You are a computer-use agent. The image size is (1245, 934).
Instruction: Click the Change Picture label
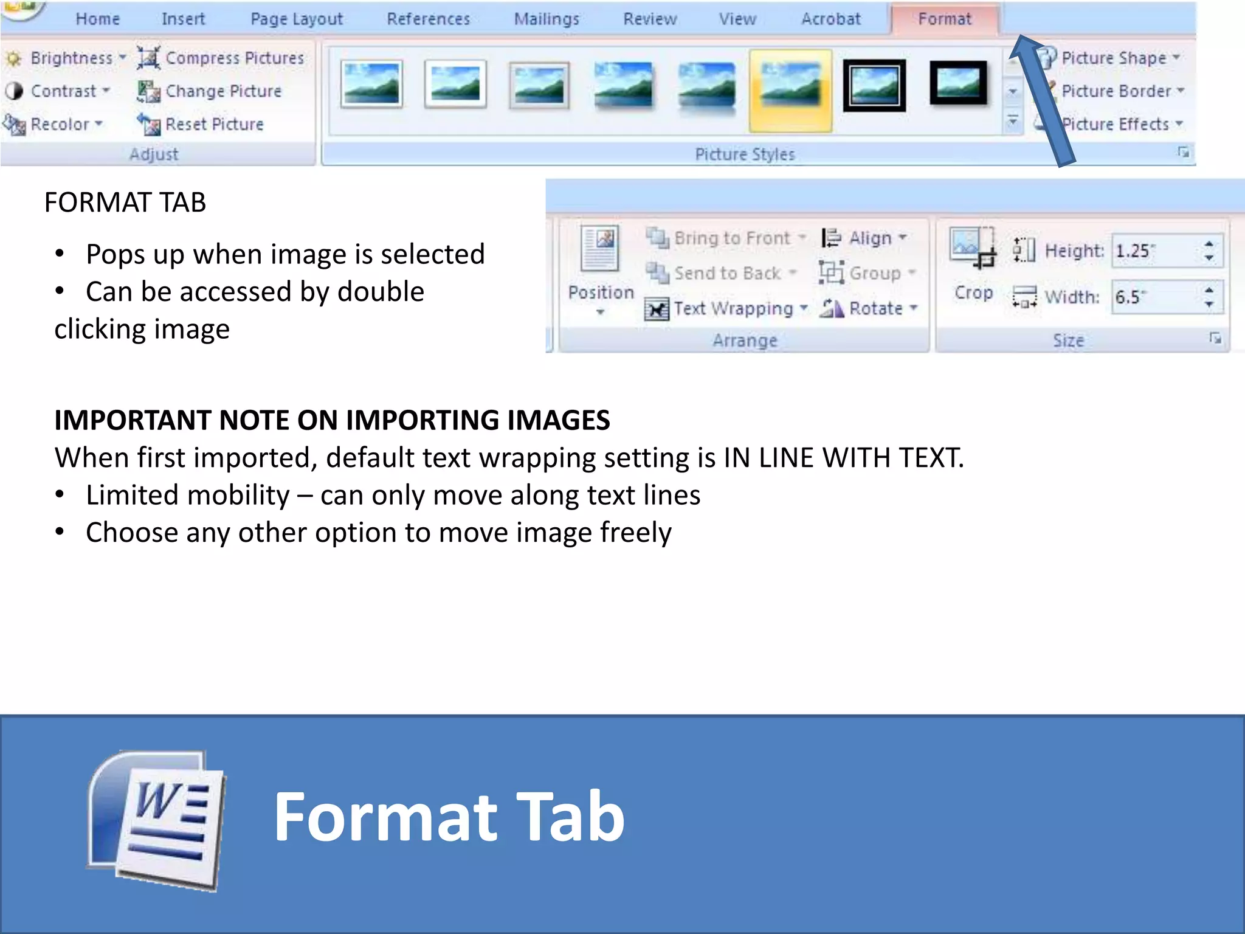click(224, 91)
